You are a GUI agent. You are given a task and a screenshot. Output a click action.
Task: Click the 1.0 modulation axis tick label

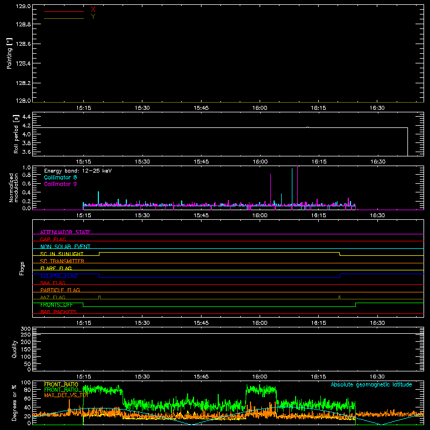coord(26,167)
